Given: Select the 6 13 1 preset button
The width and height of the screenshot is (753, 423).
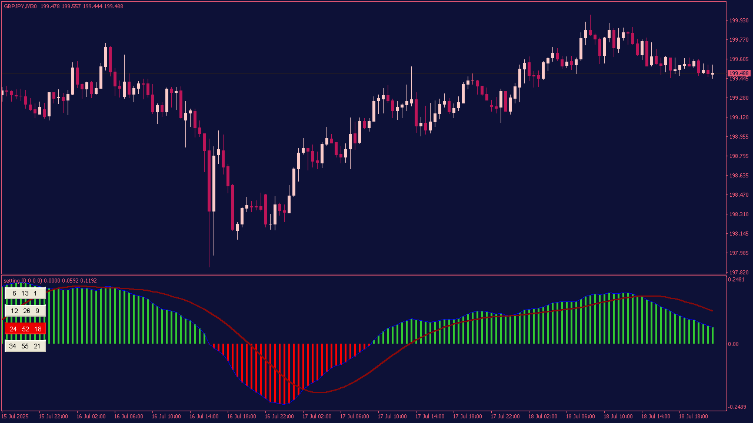Looking at the screenshot, I should pos(25,293).
